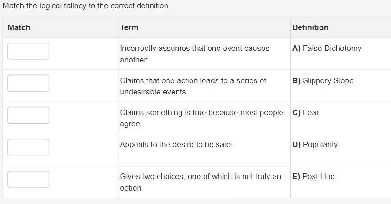This screenshot has height=204, width=391.
Task: Click term 'Gives two choices' description
Action: pyautogui.click(x=200, y=182)
